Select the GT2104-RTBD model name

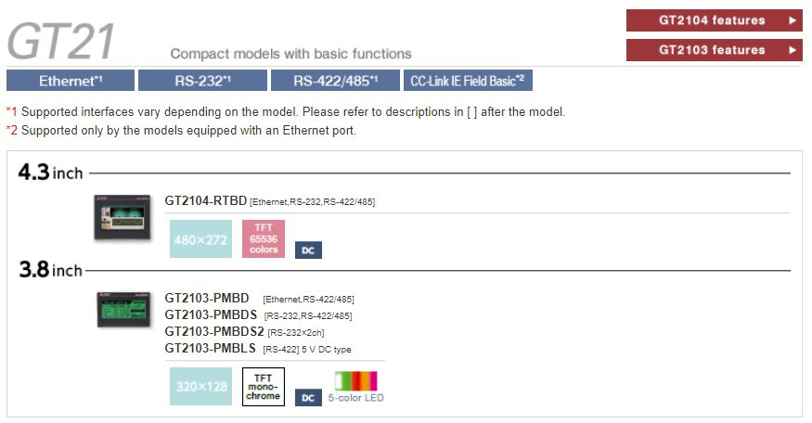tap(206, 200)
